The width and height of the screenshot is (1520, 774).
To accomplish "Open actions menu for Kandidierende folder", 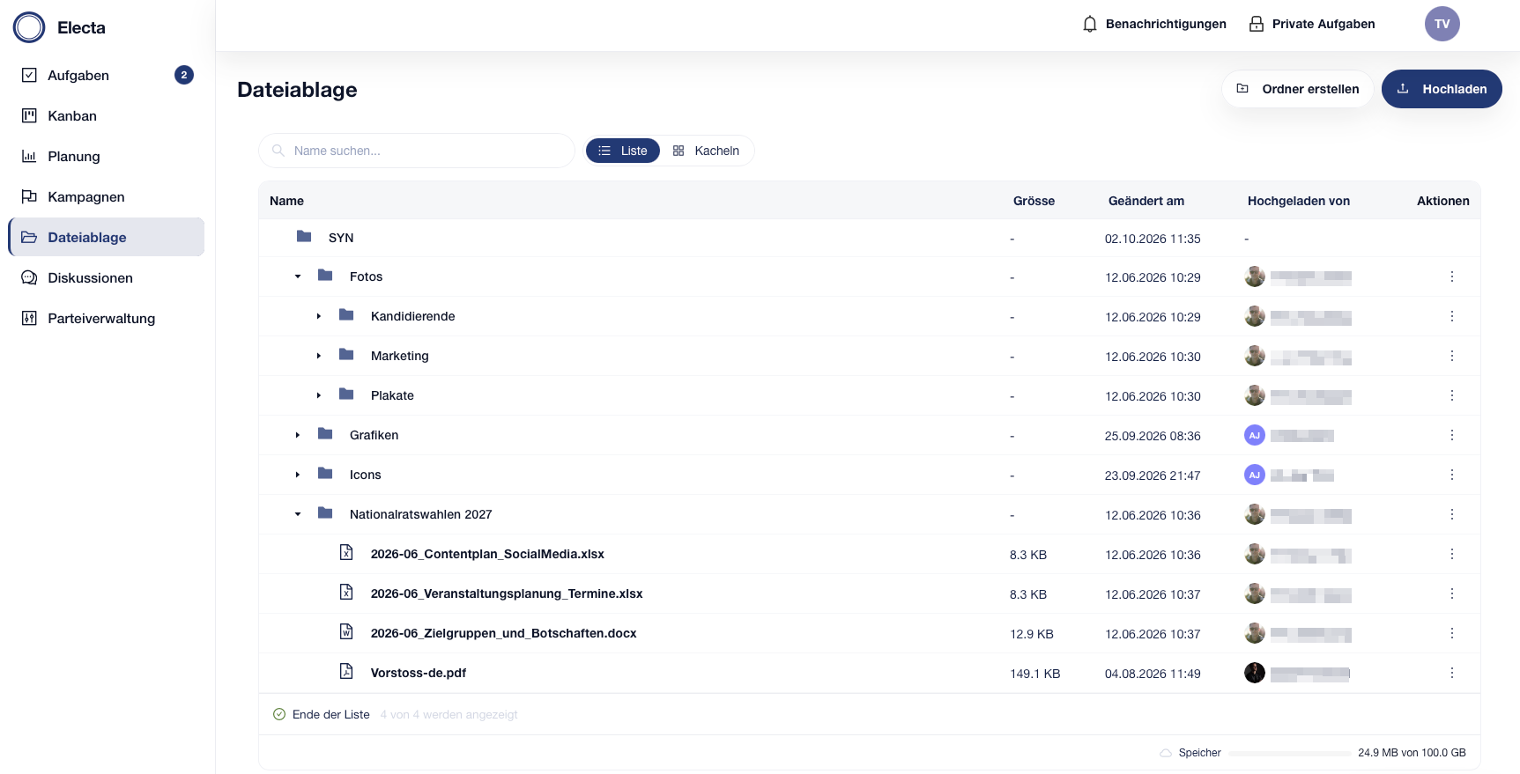I will [1452, 316].
